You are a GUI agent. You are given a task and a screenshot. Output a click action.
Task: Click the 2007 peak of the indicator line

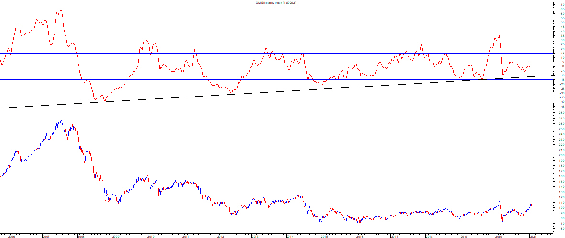coord(61,10)
